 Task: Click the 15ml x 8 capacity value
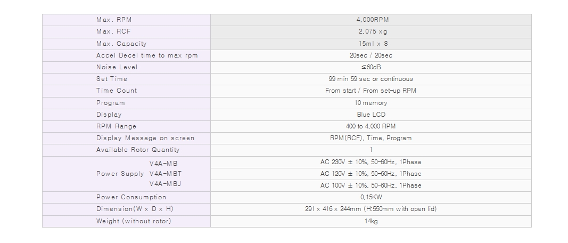coord(373,44)
